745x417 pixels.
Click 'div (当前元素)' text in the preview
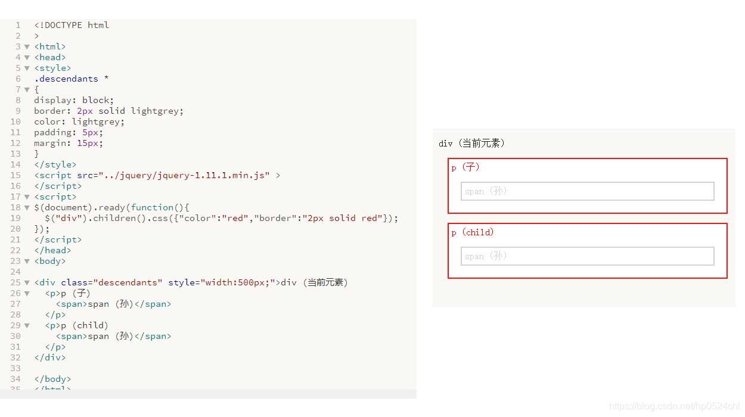pyautogui.click(x=471, y=144)
